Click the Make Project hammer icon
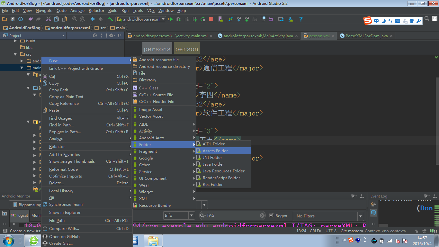 click(111, 19)
